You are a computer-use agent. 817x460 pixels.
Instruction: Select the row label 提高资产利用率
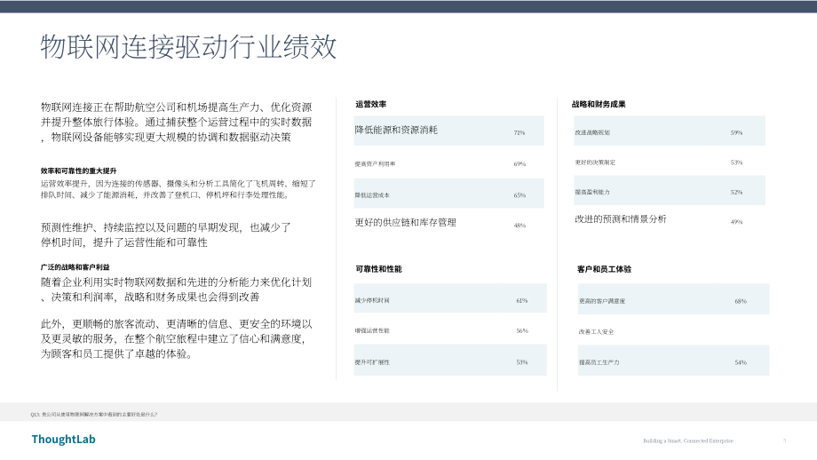click(x=375, y=164)
